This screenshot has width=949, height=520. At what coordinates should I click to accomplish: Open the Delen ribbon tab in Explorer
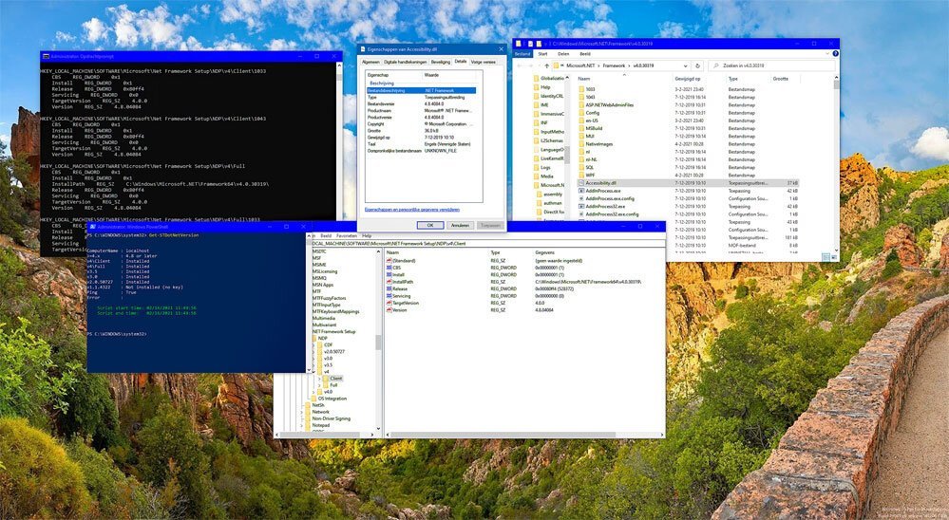(563, 54)
